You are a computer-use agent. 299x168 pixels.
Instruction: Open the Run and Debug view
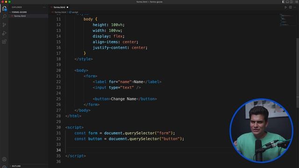(x=4, y=33)
